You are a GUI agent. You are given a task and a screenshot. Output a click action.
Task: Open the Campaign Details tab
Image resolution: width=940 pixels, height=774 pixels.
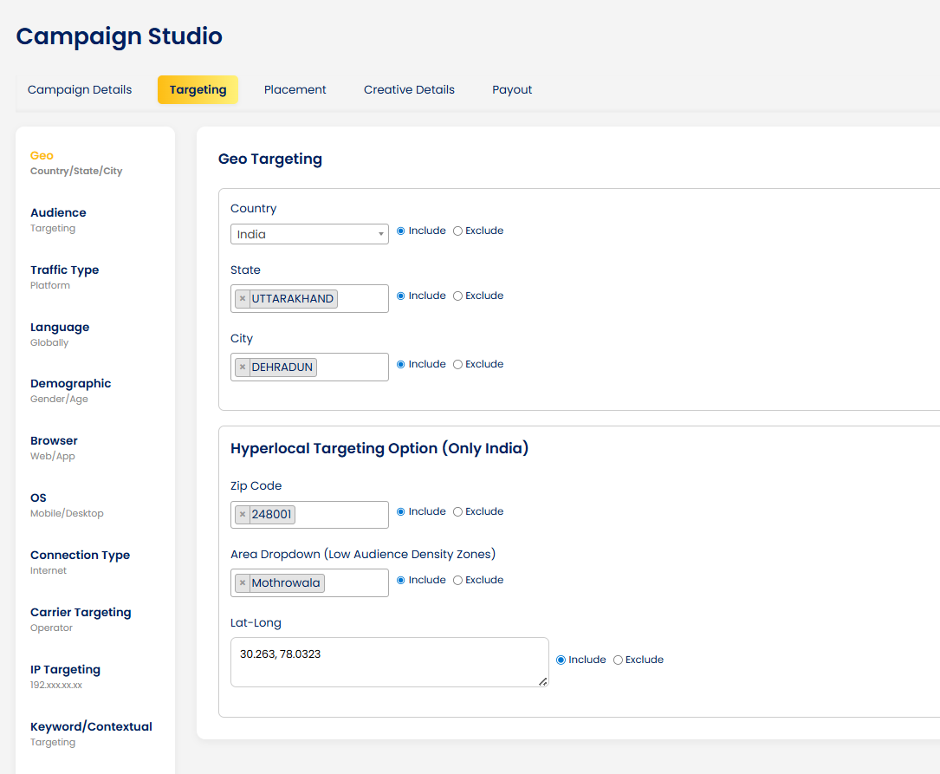(80, 90)
